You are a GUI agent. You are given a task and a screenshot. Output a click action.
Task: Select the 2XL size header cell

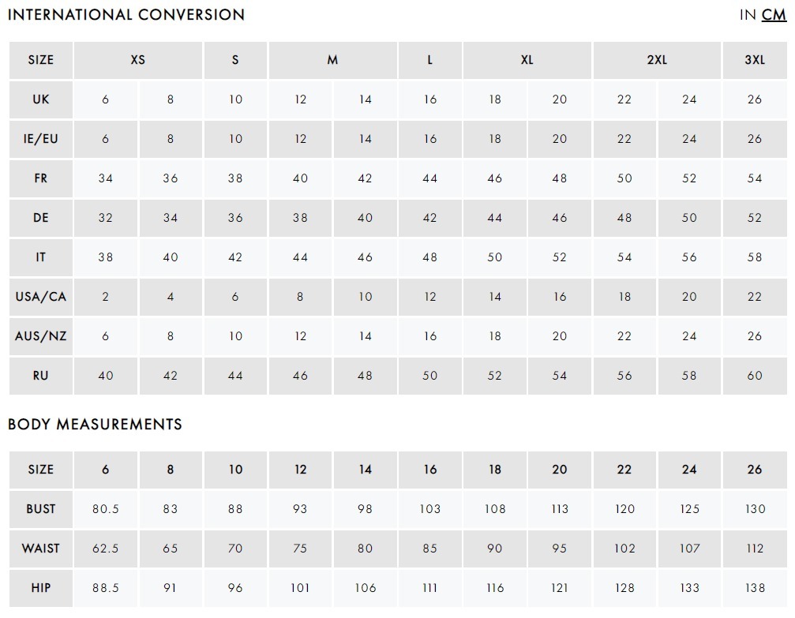coord(657,60)
